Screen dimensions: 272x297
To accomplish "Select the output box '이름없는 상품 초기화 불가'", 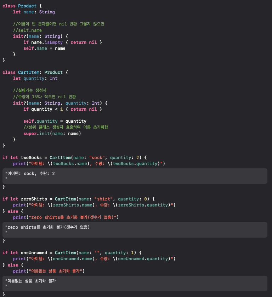I will (135, 284).
